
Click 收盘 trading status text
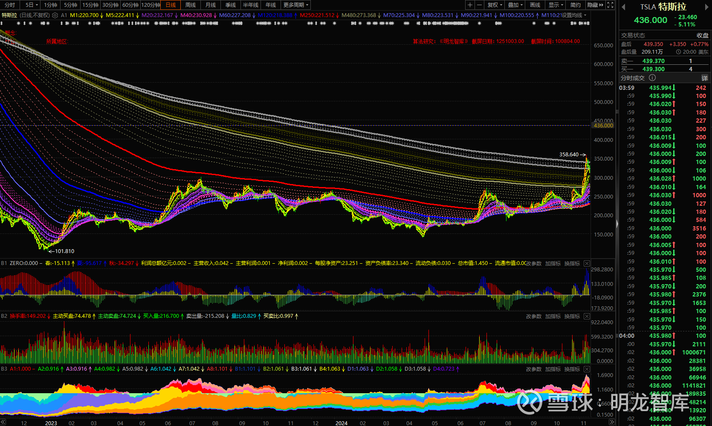(x=703, y=35)
